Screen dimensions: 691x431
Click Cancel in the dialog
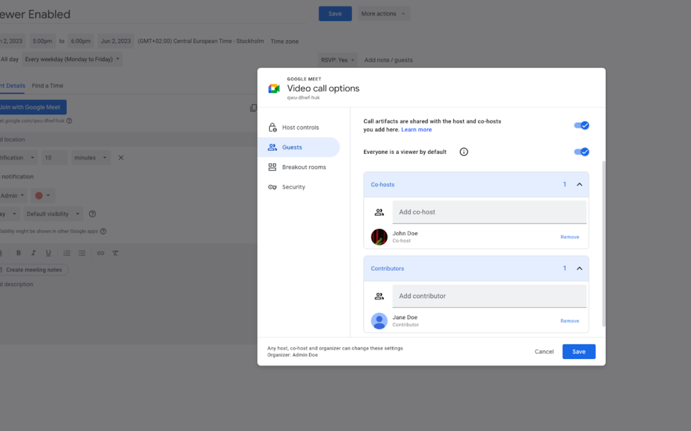(x=544, y=351)
